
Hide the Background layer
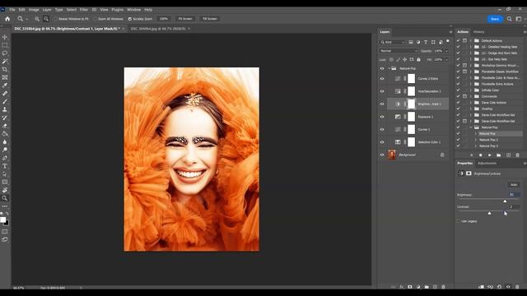[x=382, y=155]
